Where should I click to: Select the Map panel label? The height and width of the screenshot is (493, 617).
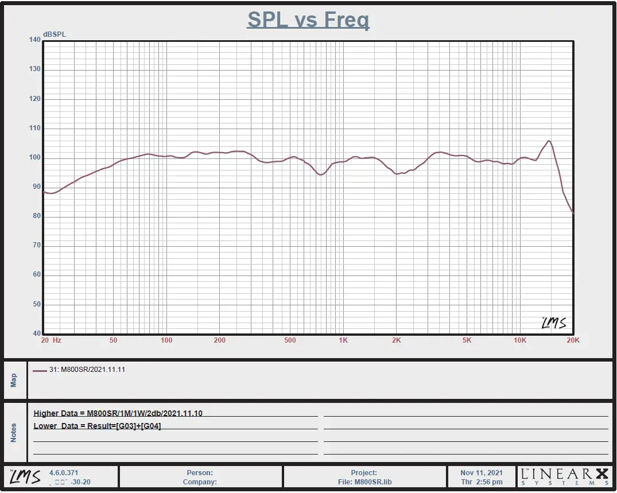click(14, 380)
